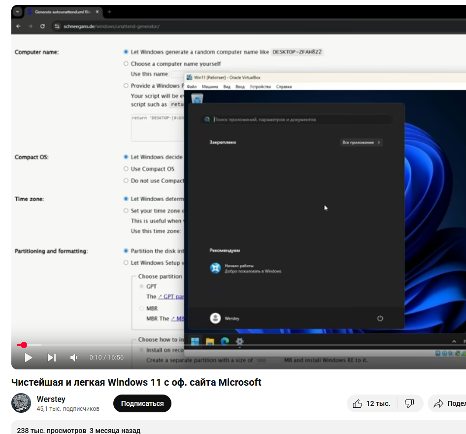Open Машина menu in VirtualBox window

(210, 87)
